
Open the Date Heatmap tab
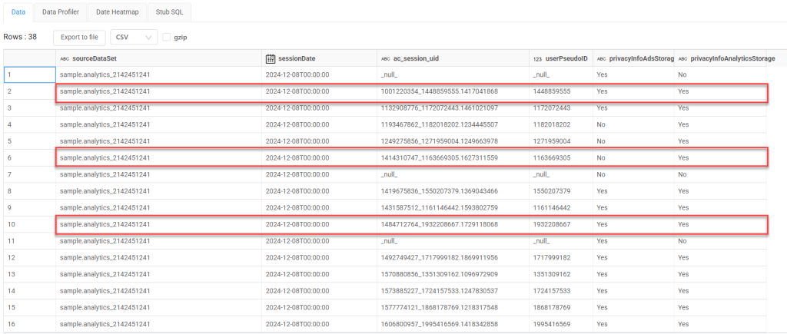pos(117,12)
